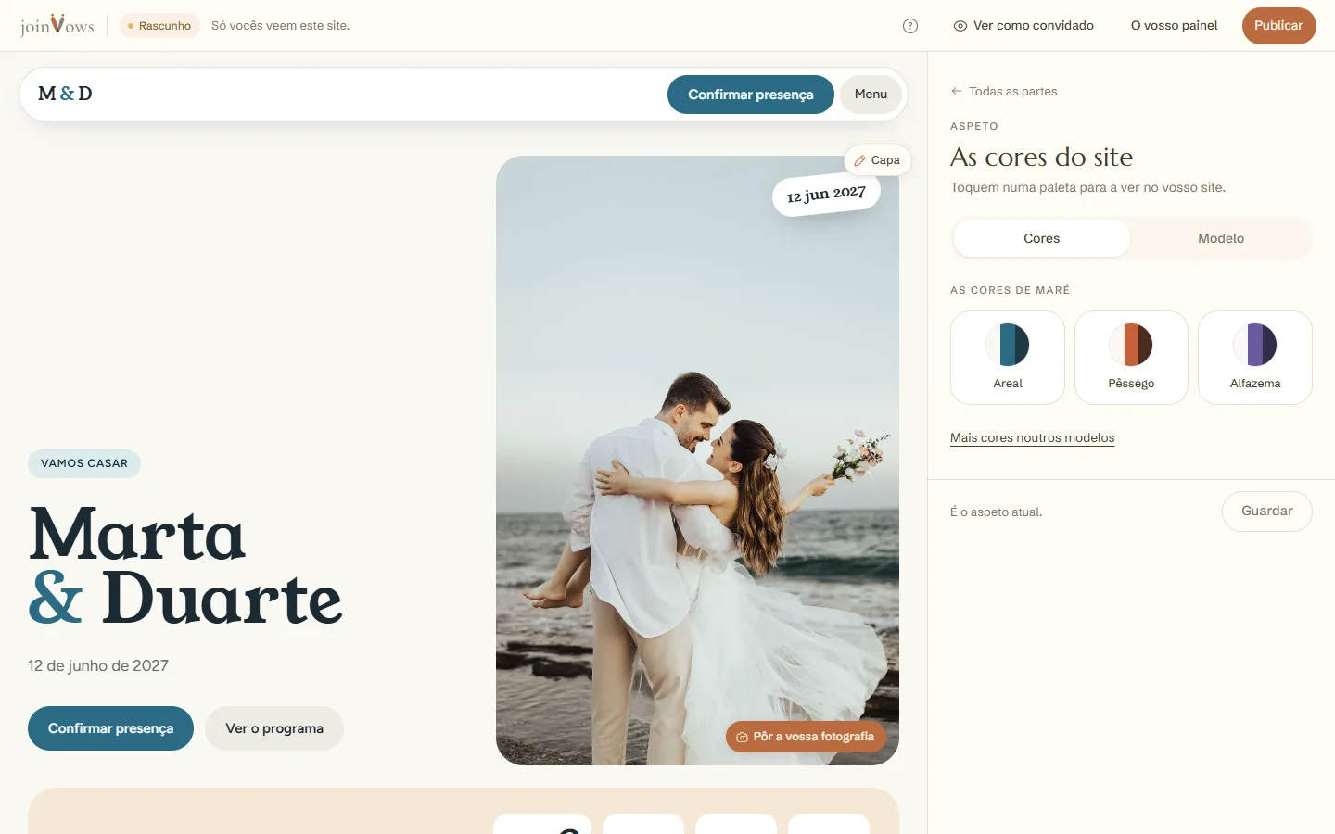Click the É o aspeto atual text
Screen dimensions: 1335x834
996,512
